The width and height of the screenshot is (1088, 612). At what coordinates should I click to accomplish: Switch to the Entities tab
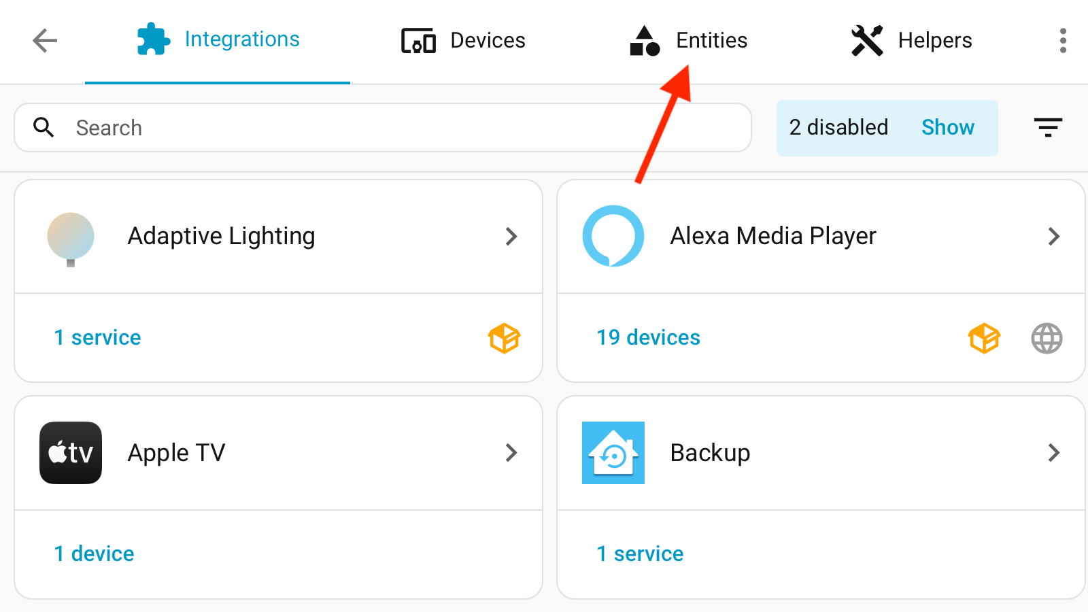click(x=688, y=41)
